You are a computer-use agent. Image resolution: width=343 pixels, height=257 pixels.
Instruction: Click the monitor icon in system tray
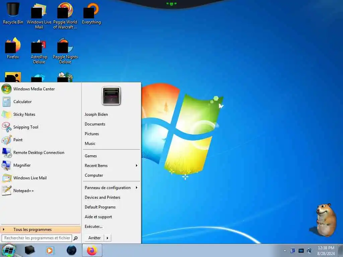point(301,251)
